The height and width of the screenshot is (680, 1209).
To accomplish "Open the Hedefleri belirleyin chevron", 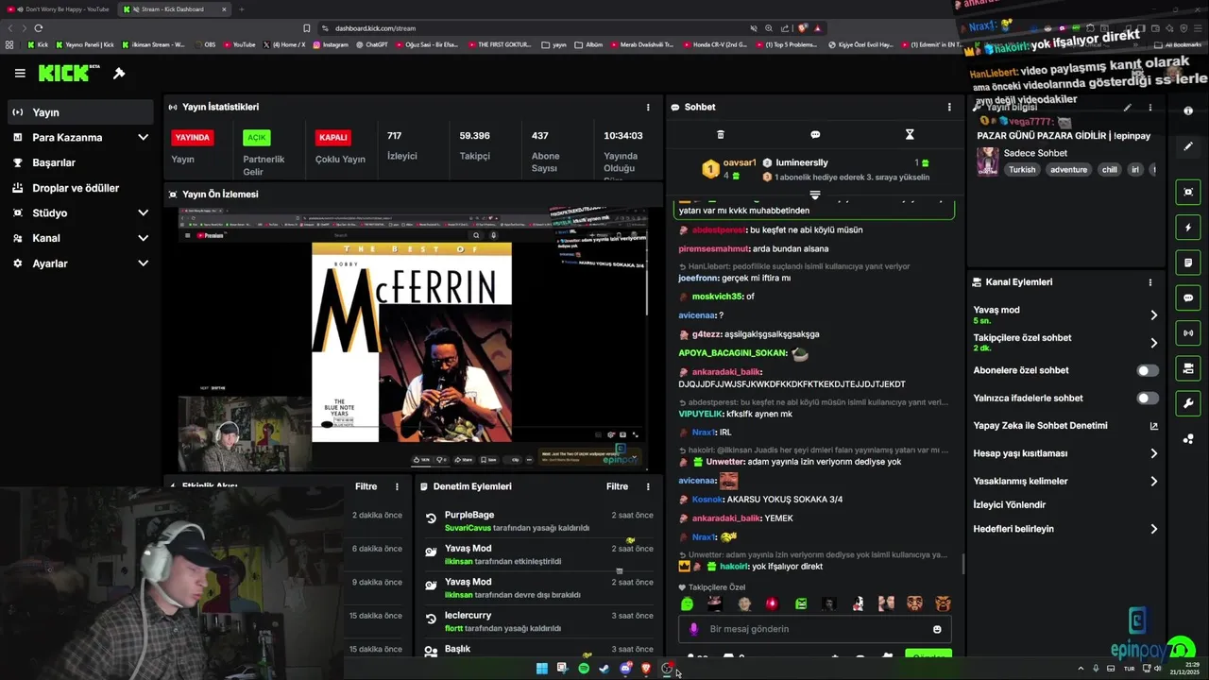I will 1153,529.
